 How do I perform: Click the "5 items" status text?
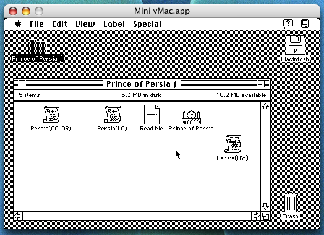[29, 95]
